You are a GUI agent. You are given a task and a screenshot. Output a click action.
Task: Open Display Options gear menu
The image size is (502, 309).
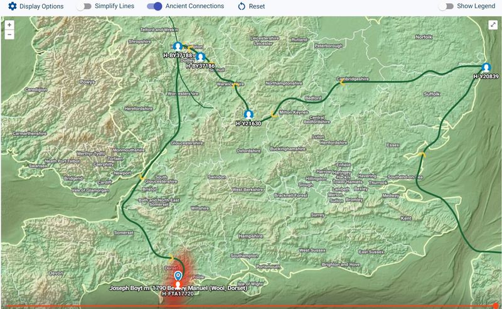pyautogui.click(x=12, y=6)
